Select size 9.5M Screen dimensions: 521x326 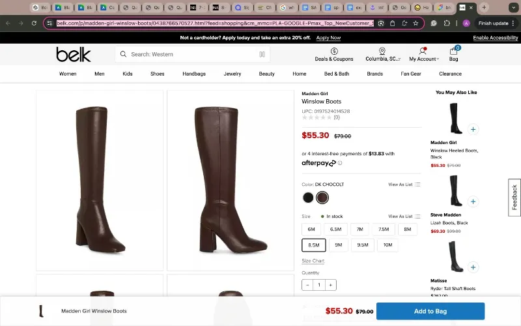pyautogui.click(x=363, y=245)
